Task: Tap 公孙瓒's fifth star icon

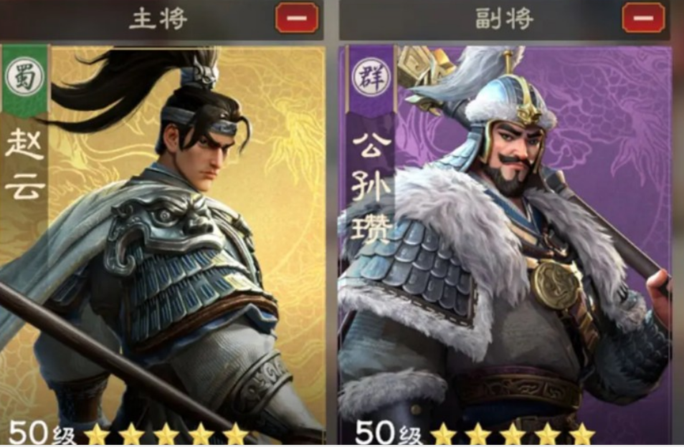Action: [x=582, y=434]
